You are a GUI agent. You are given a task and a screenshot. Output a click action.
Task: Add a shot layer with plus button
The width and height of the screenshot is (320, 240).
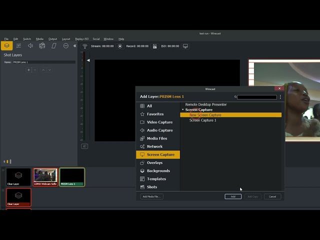pos(29,70)
